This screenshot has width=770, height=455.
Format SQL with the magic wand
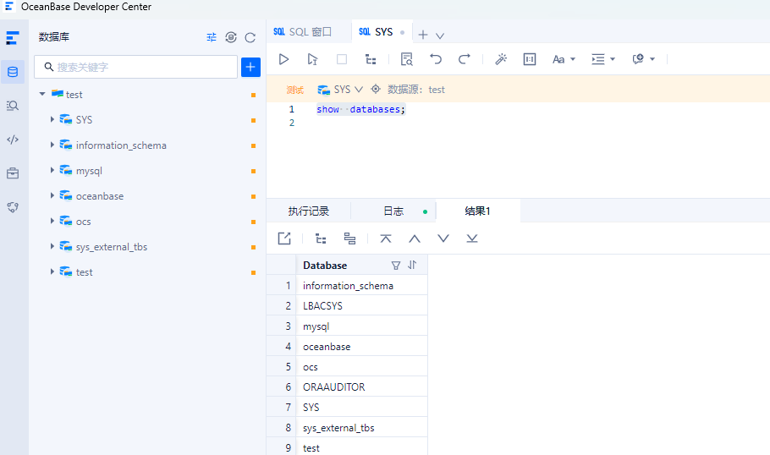[x=501, y=59]
